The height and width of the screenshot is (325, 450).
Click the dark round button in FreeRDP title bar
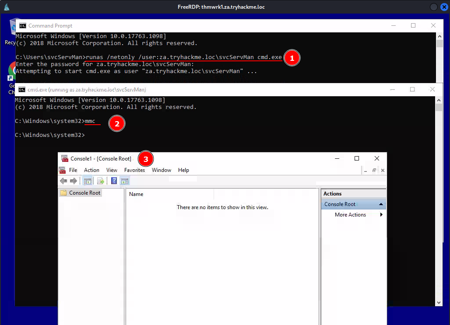click(434, 7)
